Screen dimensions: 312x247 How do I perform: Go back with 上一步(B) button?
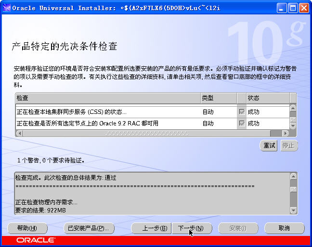151,228
